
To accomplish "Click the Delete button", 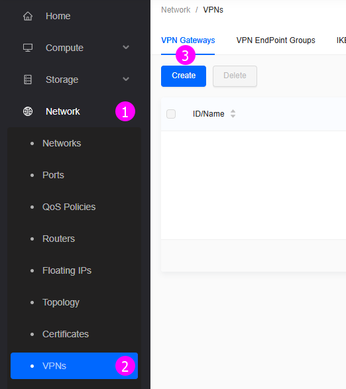I will click(x=235, y=76).
